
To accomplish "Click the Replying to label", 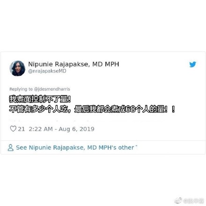I will [21, 89].
